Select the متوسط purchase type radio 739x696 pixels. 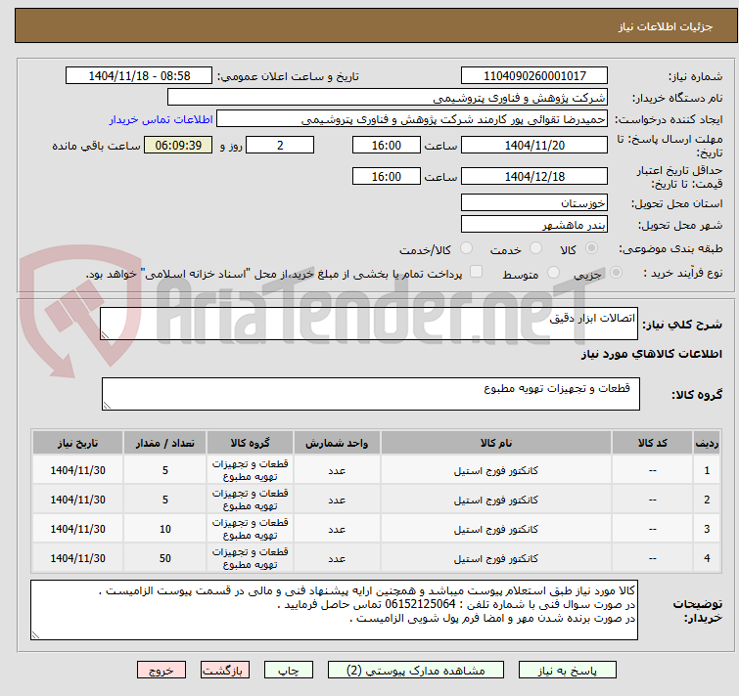click(553, 273)
